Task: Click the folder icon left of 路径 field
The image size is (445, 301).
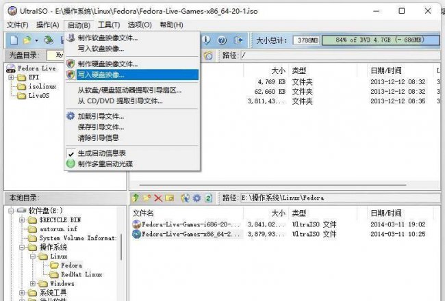Action: (208, 55)
